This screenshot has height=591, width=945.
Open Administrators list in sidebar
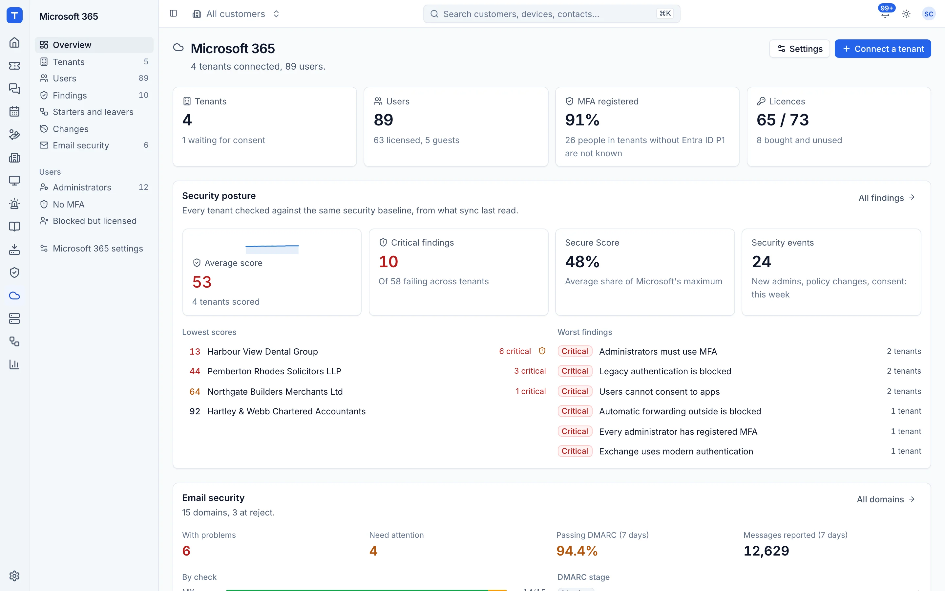coord(94,187)
